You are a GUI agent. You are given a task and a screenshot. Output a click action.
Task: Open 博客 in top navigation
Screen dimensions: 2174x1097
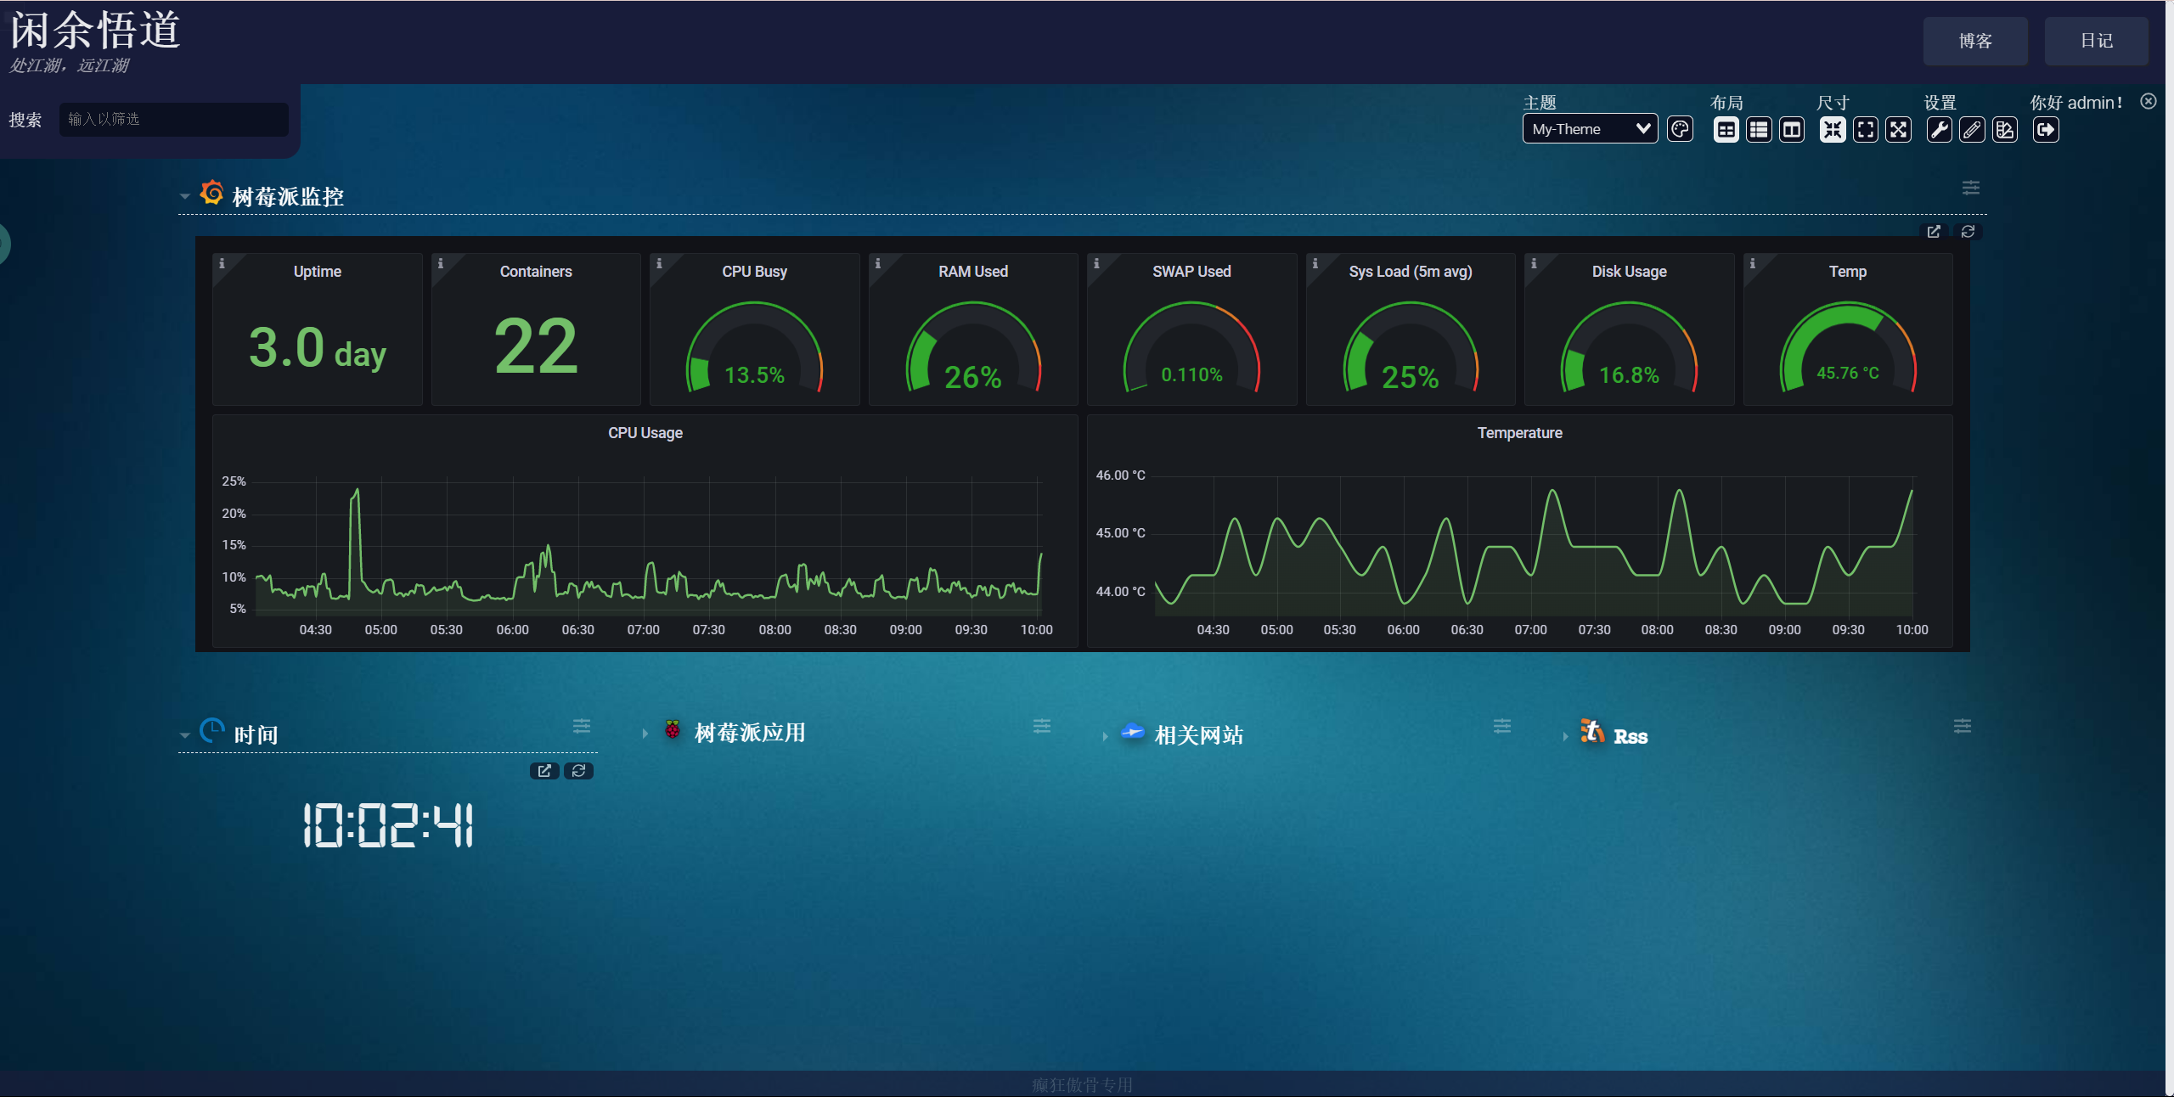[1975, 41]
